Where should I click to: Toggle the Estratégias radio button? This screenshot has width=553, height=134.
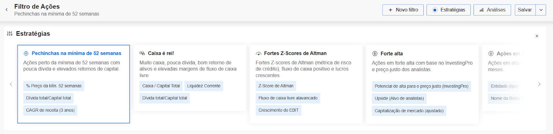point(435,10)
